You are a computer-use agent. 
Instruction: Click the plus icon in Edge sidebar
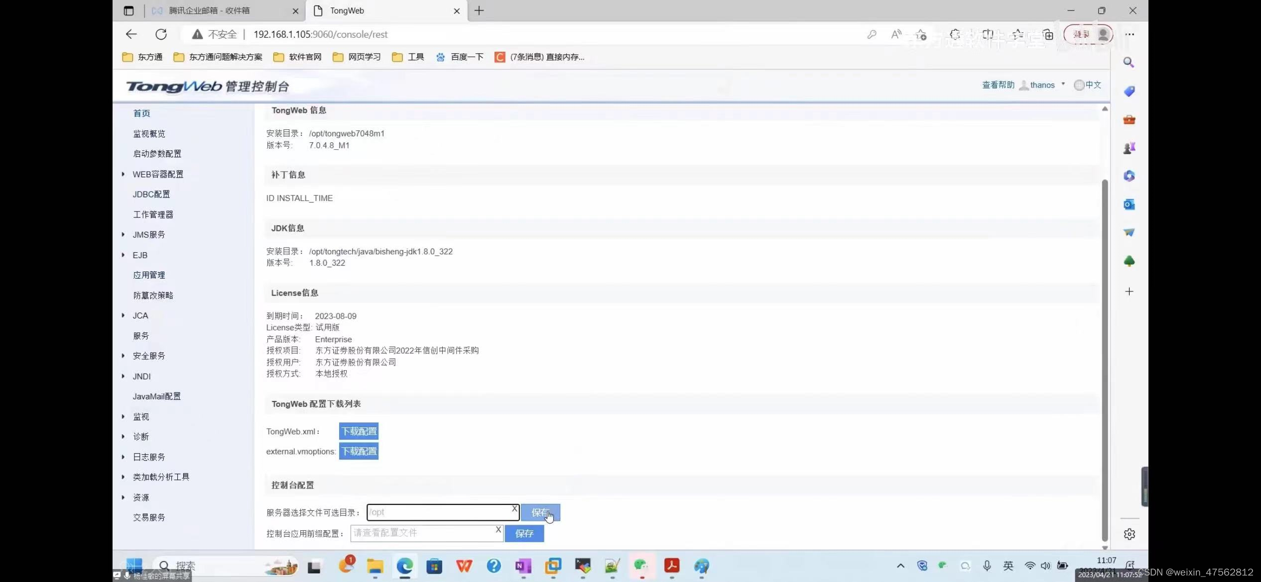click(1129, 291)
